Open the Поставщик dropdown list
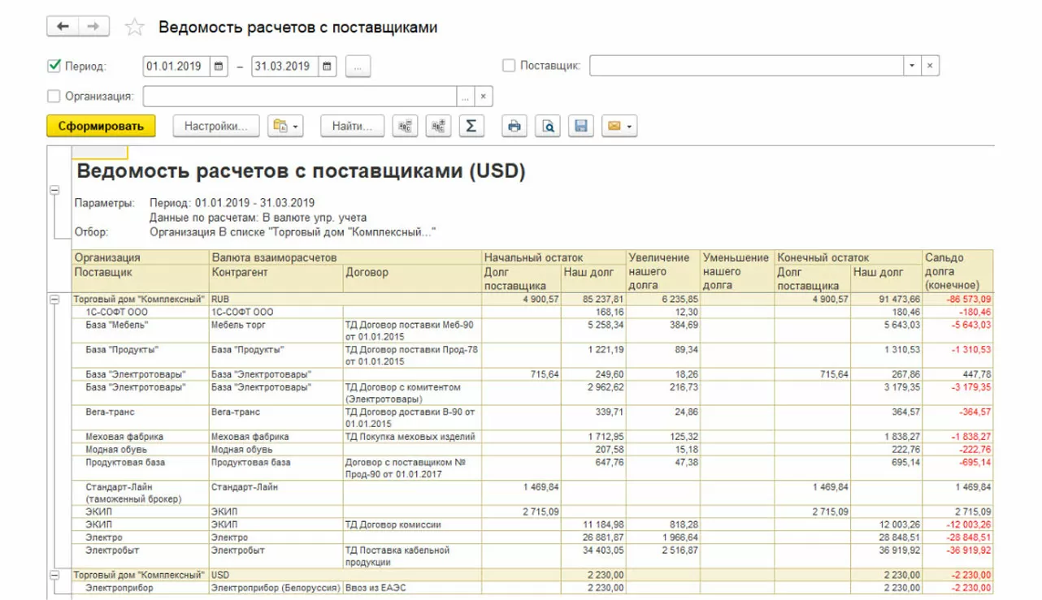 912,66
